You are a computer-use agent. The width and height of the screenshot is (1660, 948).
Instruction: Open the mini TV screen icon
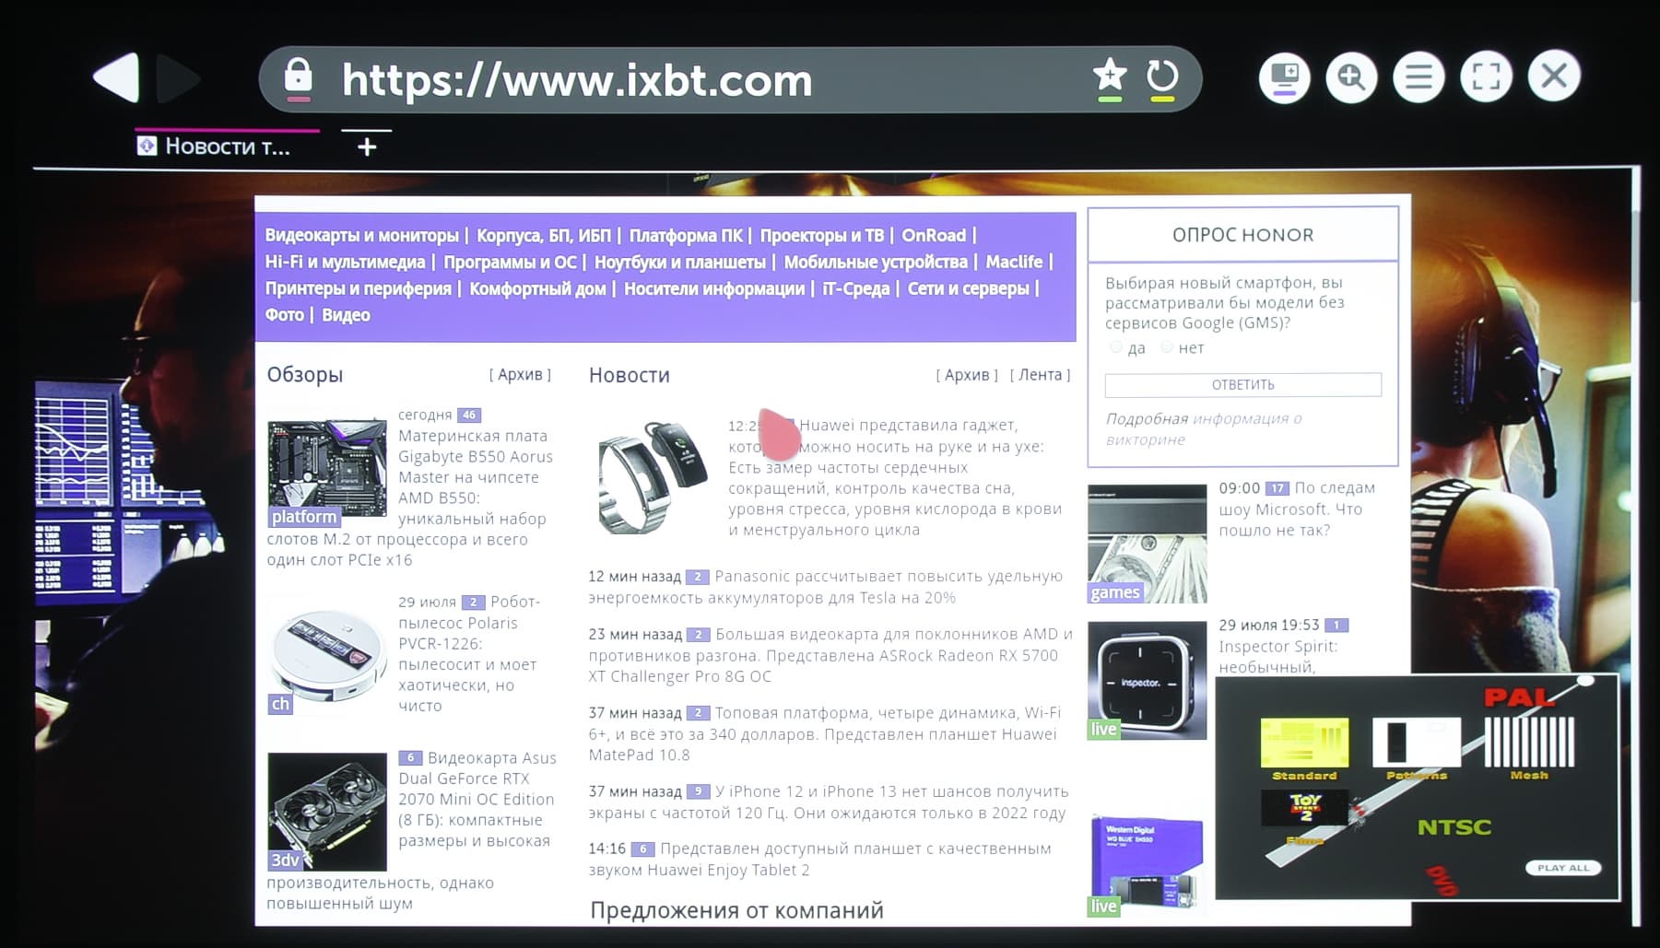tap(1284, 76)
